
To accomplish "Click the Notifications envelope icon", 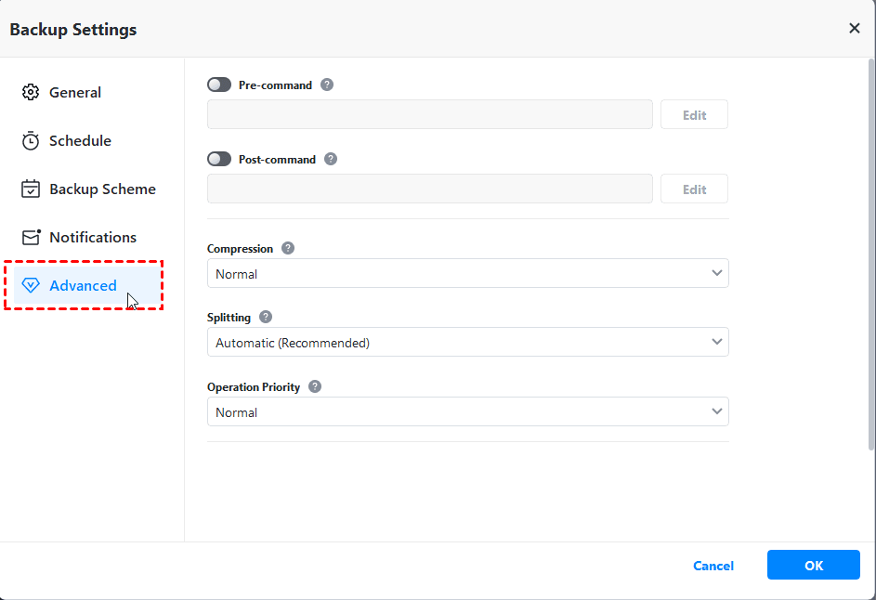I will (32, 238).
